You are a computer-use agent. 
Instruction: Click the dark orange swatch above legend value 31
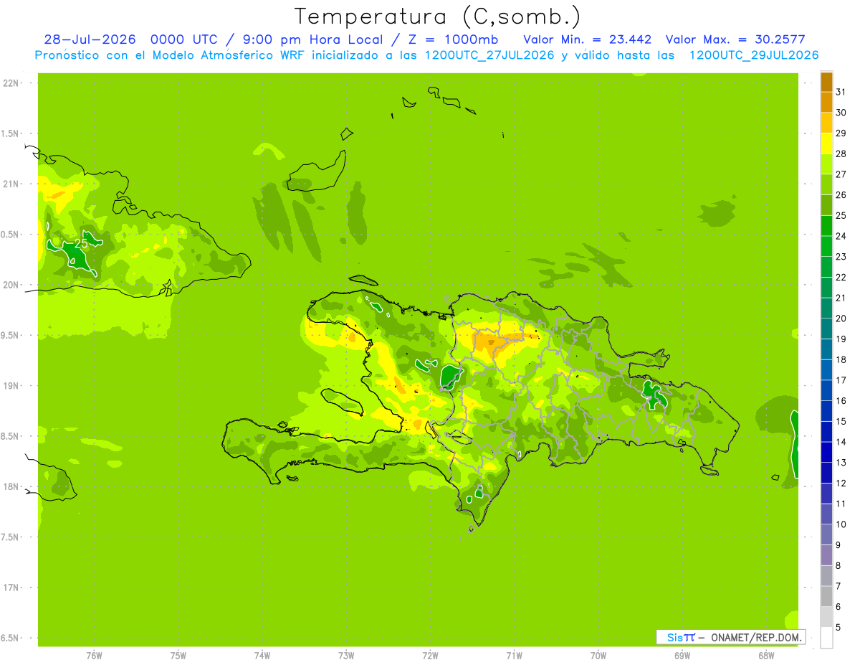click(x=826, y=82)
